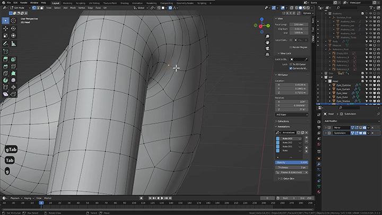This screenshot has height=215, width=382.
Task: Toggle the camera view icon
Action: [x=267, y=48]
